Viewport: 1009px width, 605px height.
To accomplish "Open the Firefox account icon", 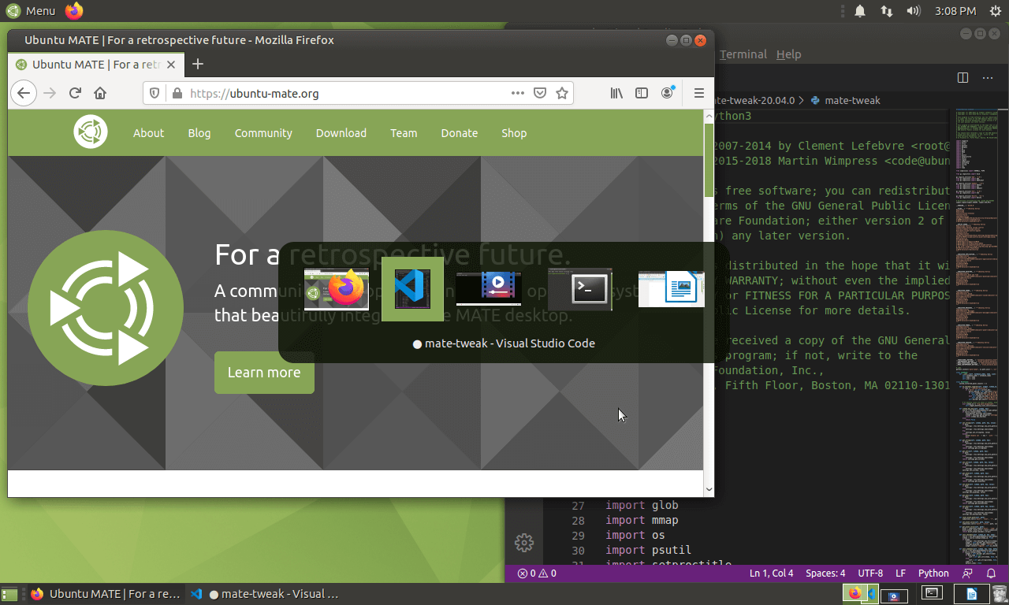I will click(x=667, y=93).
